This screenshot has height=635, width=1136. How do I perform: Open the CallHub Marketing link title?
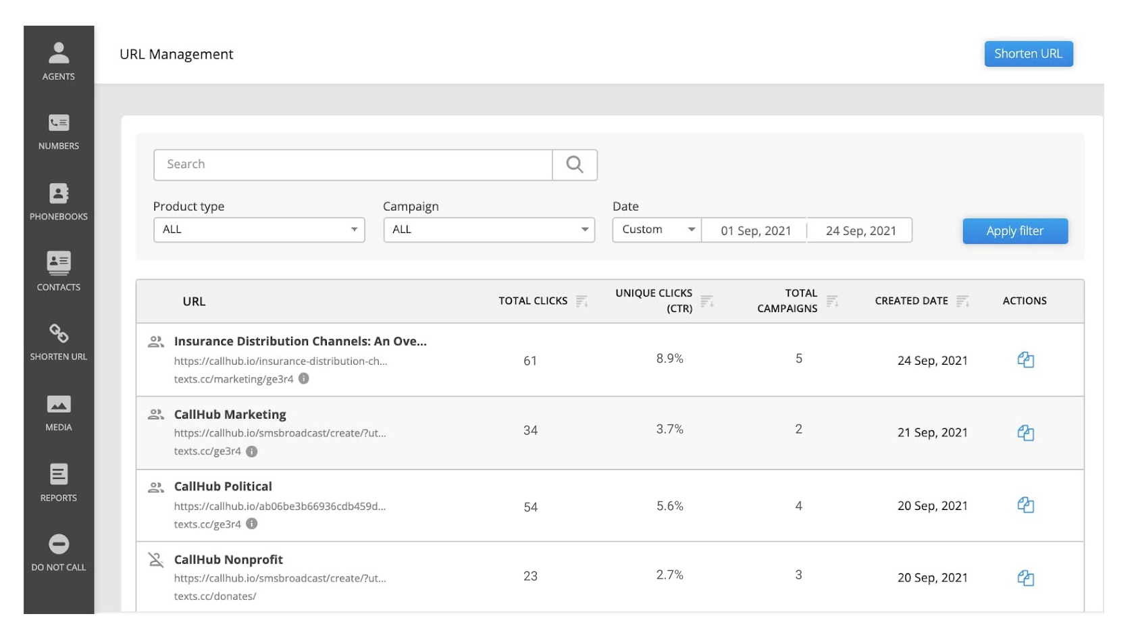tap(230, 414)
